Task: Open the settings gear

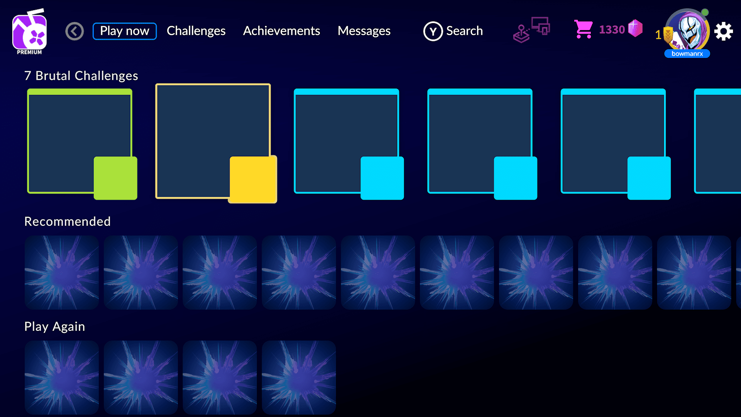Action: (724, 31)
